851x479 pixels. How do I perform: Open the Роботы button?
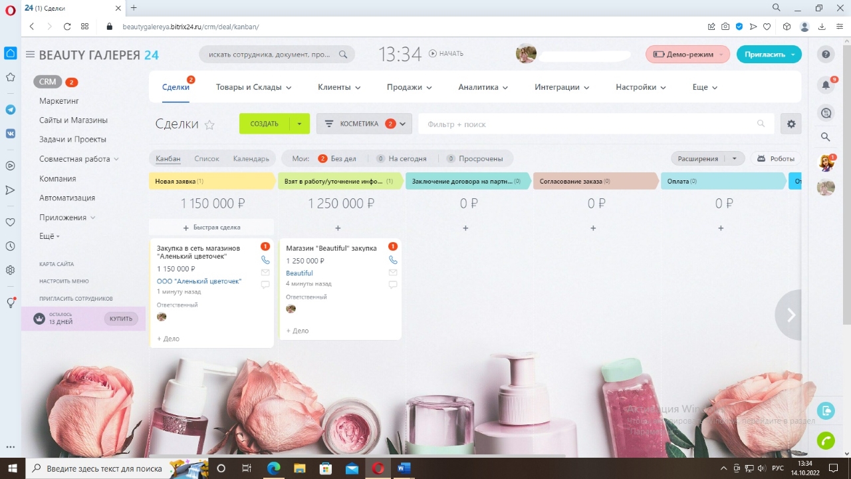click(776, 159)
